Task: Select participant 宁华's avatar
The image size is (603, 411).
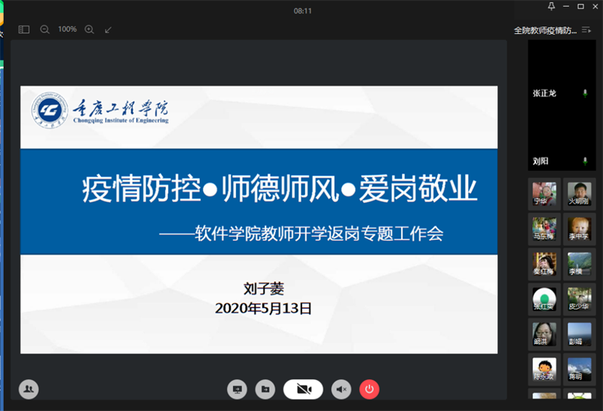Action: point(544,192)
